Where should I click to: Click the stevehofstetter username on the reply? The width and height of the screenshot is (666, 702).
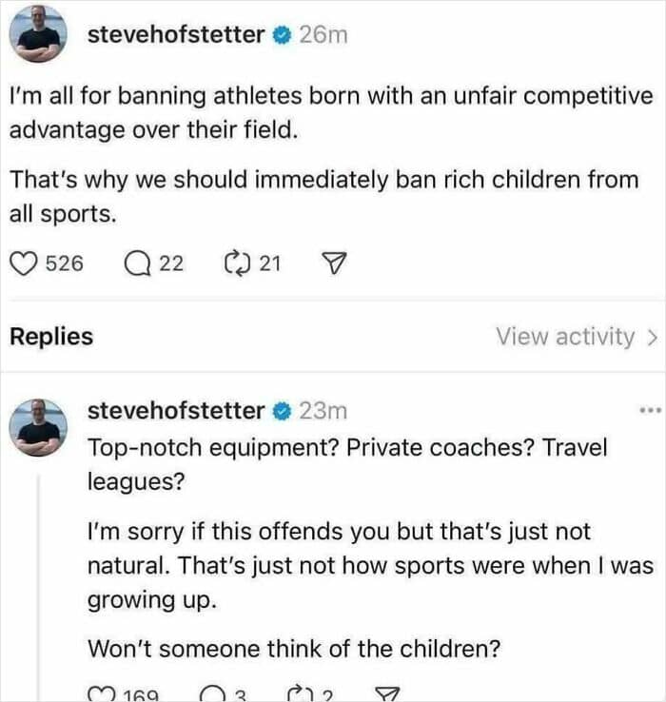click(176, 411)
